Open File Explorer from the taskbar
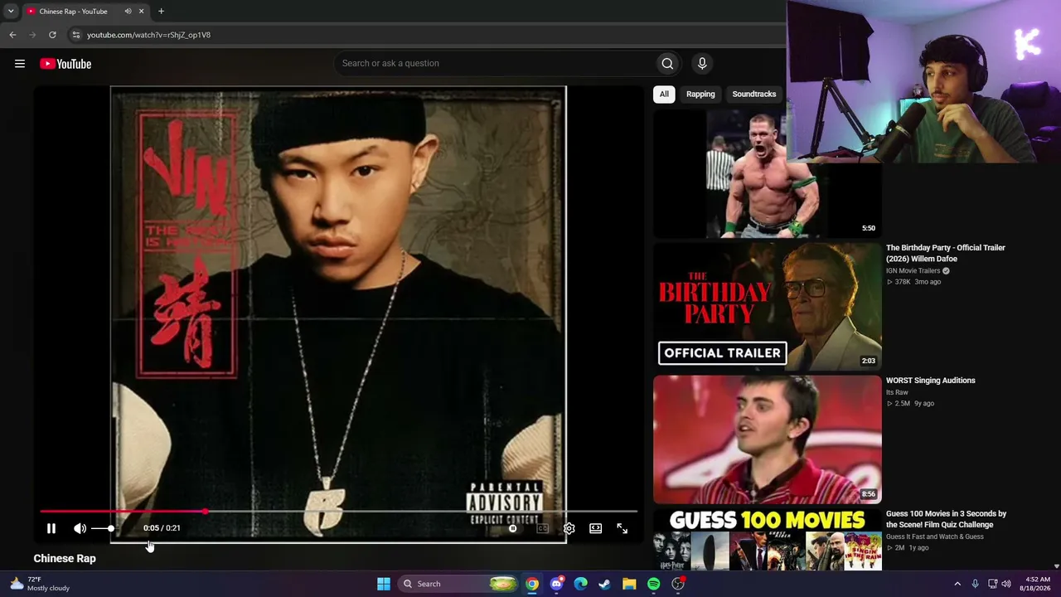Image resolution: width=1061 pixels, height=597 pixels. coord(629,584)
